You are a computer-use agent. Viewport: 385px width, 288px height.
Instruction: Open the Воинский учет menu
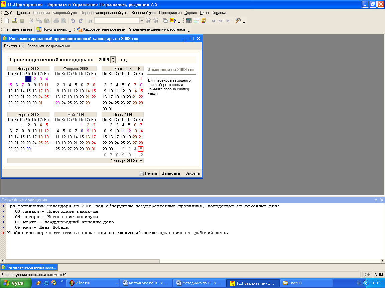pos(144,13)
